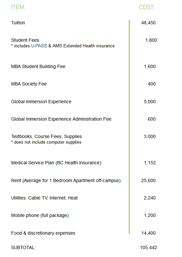Click the MBA Student Building Fee text
This screenshot has width=182, height=257.
(x=38, y=66)
